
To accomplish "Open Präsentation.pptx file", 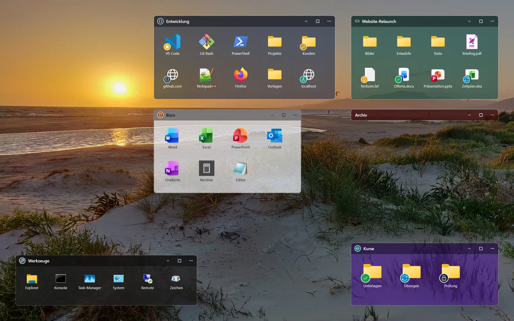I will click(x=438, y=77).
